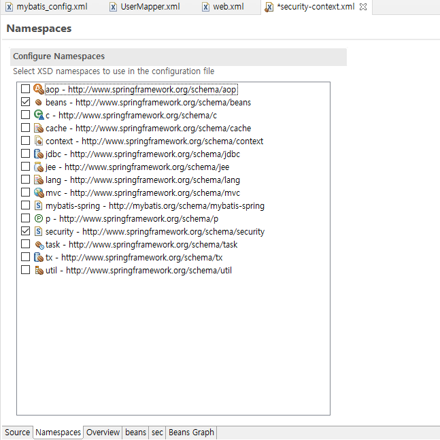Select the security schema/security text row
The width and height of the screenshot is (440, 440).
click(155, 231)
